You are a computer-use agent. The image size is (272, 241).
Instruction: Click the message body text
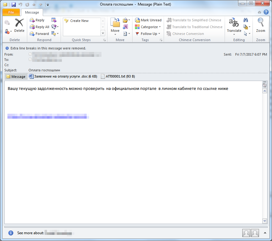(x=118, y=89)
